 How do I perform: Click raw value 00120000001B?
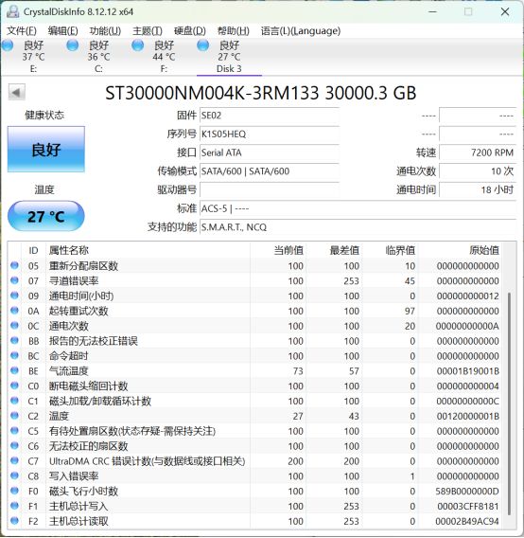467,416
